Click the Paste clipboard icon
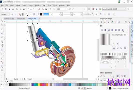 24,9
